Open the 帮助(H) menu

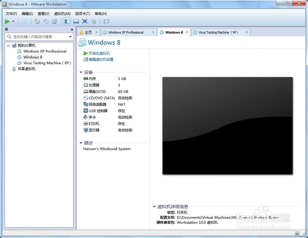[101, 14]
